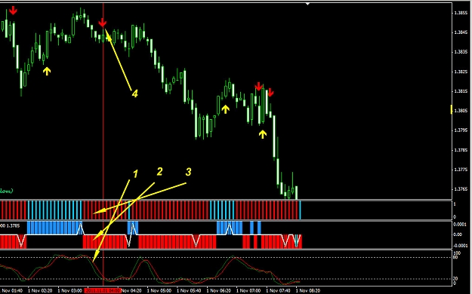Click the -0.0001 histogram scale label
This screenshot has height=294, width=472.
click(460, 246)
